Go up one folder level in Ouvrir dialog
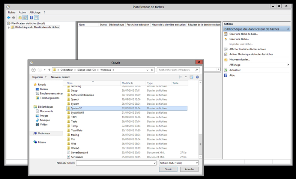 [49, 70]
